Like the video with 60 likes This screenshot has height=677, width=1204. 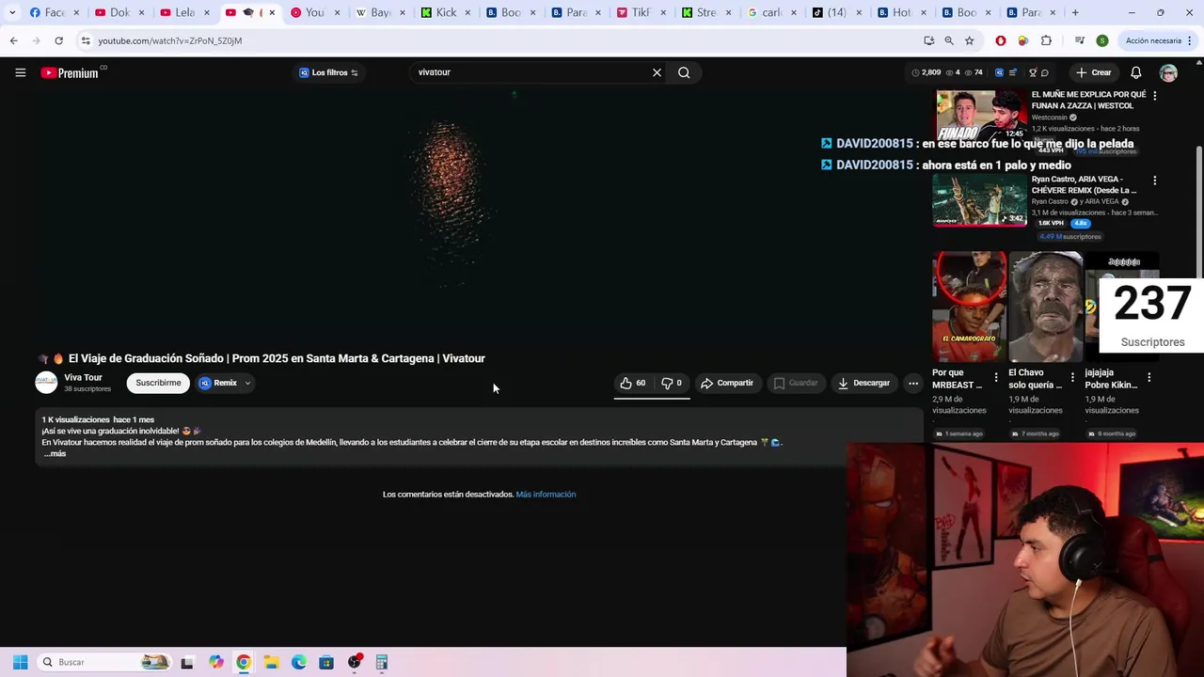tap(633, 383)
